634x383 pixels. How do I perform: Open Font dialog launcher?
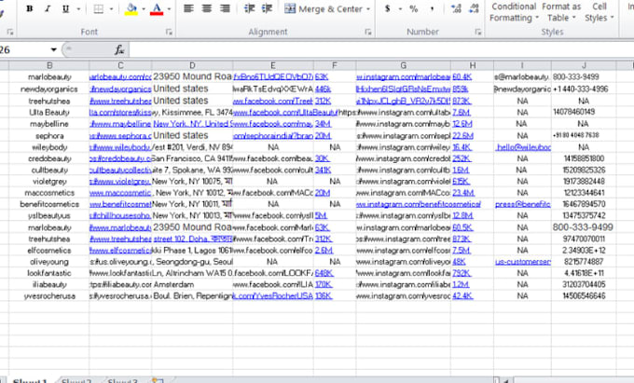click(169, 32)
